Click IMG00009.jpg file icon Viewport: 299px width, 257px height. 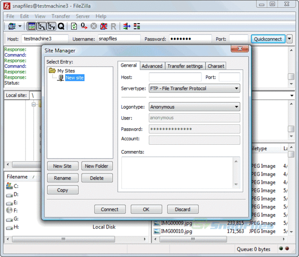[x=157, y=223]
